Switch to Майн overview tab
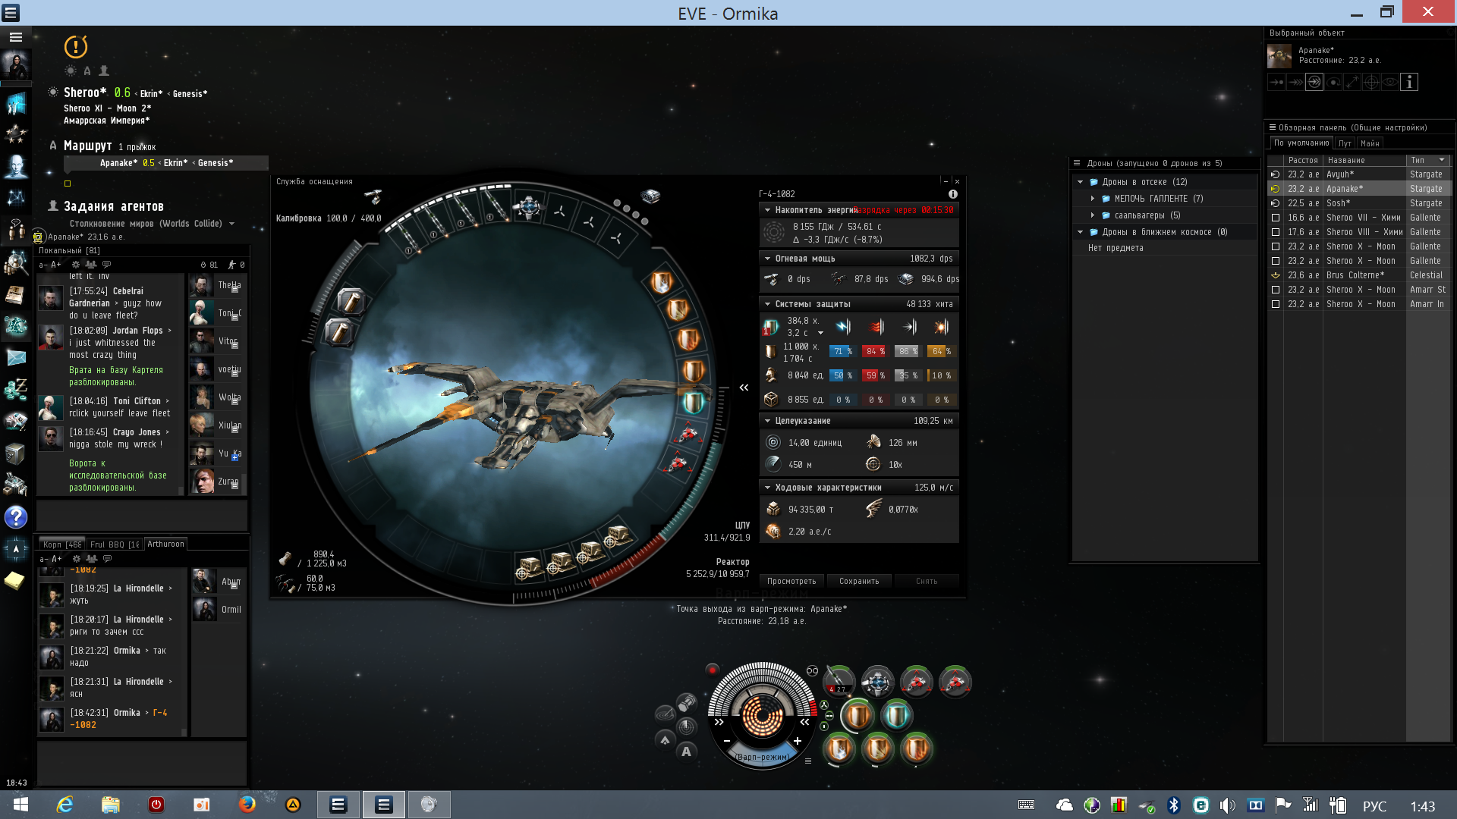The height and width of the screenshot is (819, 1457). [1370, 143]
